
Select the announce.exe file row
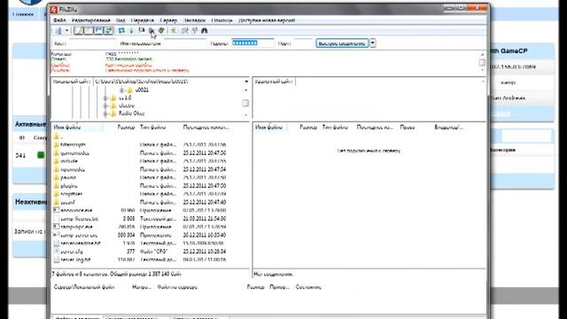coord(150,210)
